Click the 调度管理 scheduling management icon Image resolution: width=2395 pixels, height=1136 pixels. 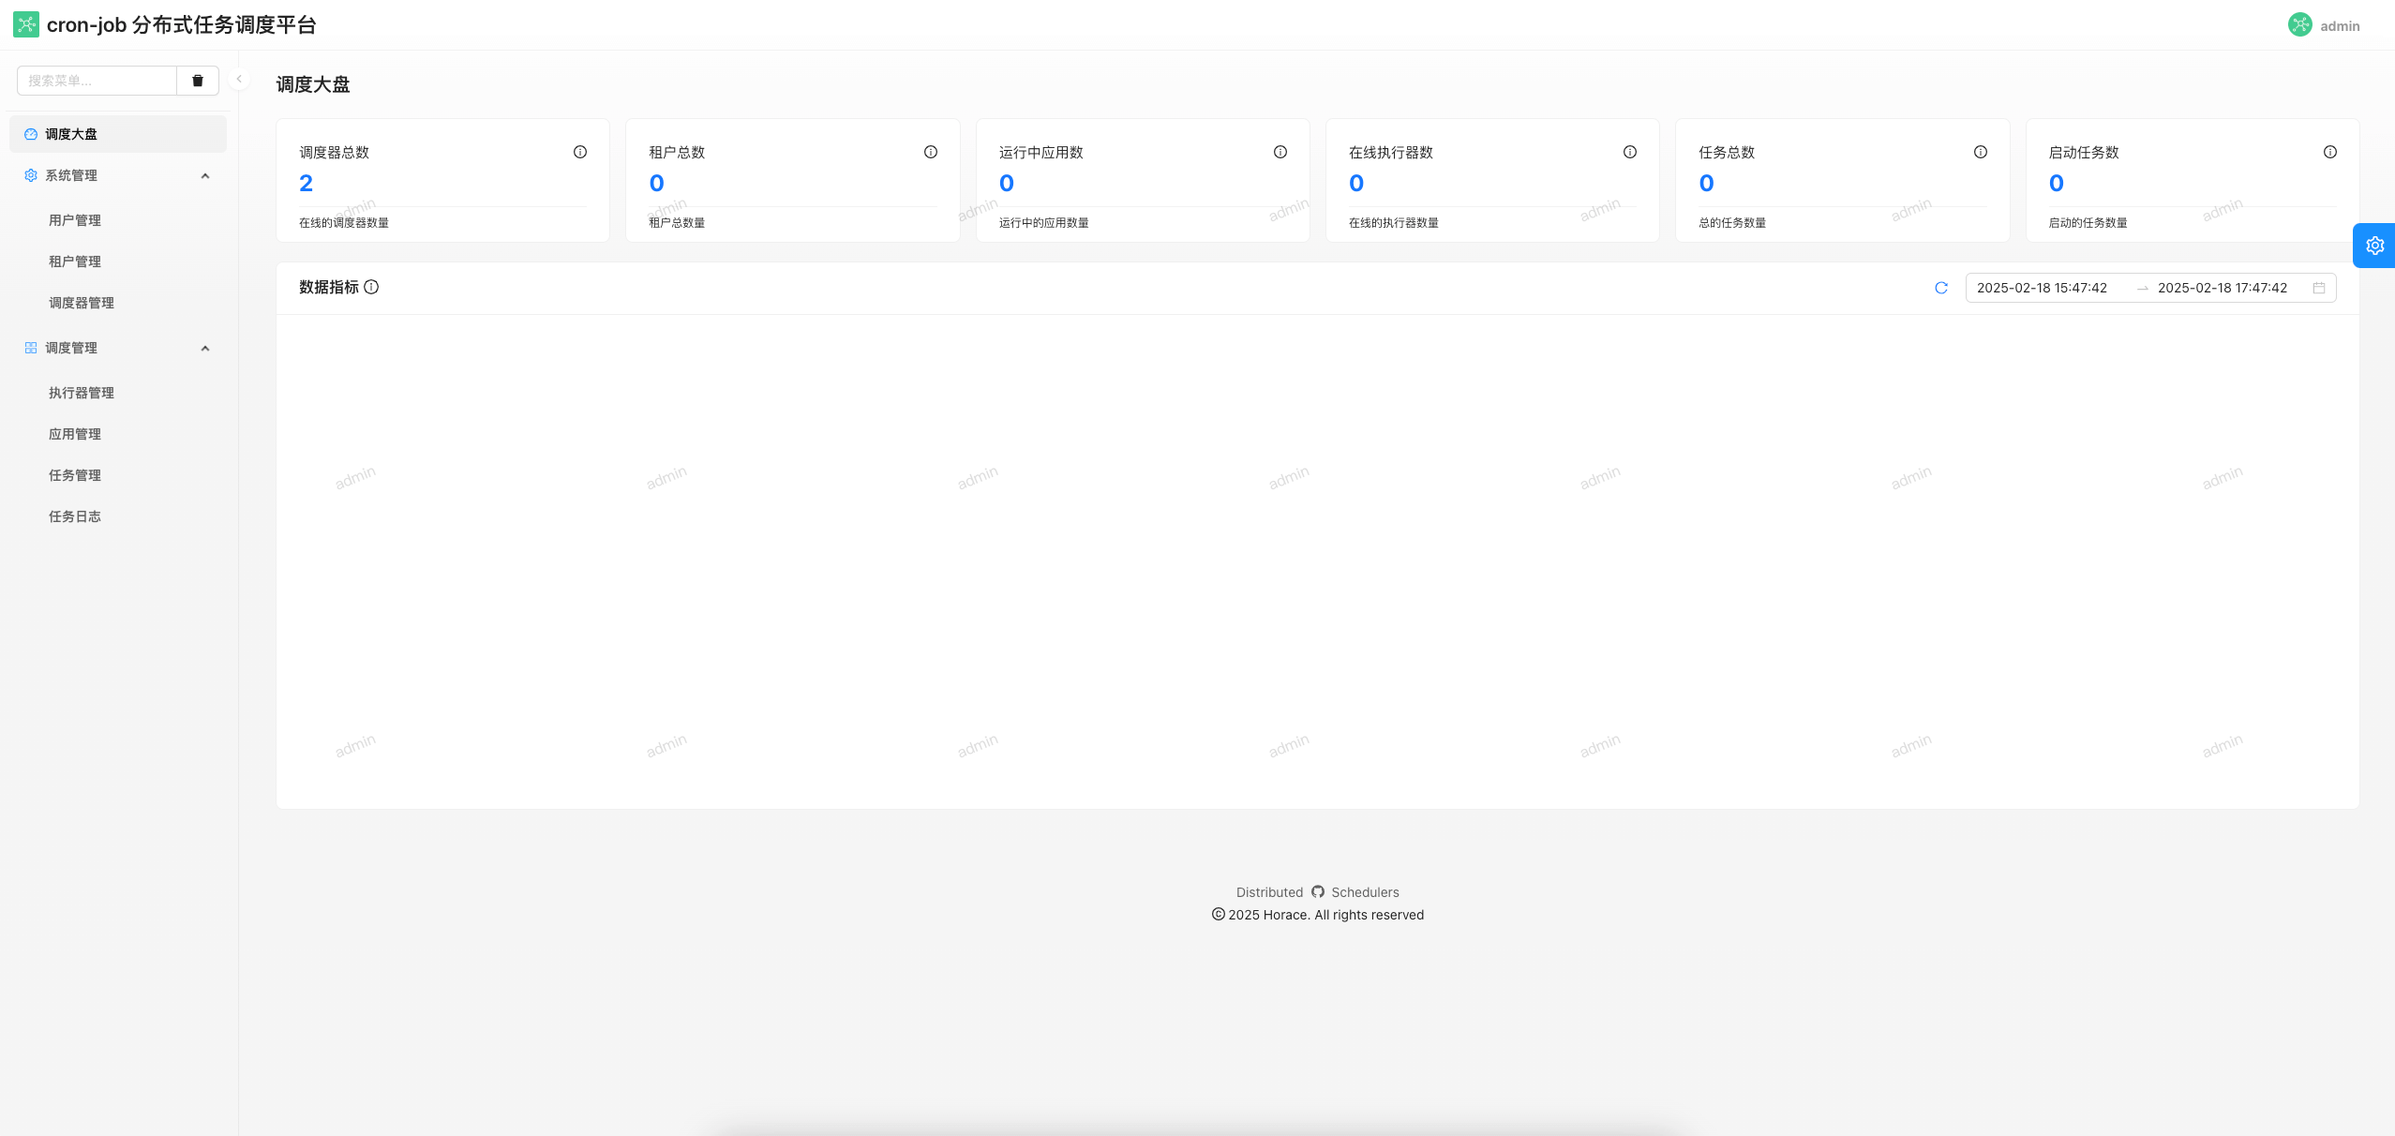[31, 348]
